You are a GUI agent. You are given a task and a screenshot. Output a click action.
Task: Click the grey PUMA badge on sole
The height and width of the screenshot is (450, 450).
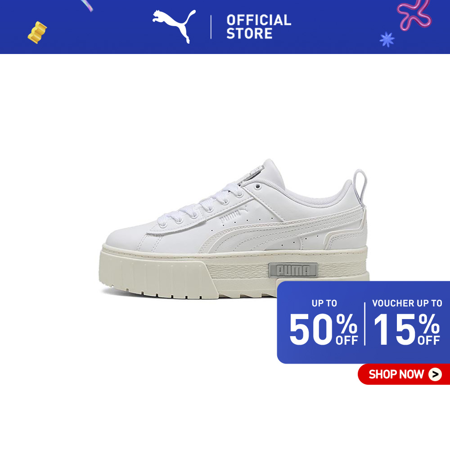click(293, 270)
